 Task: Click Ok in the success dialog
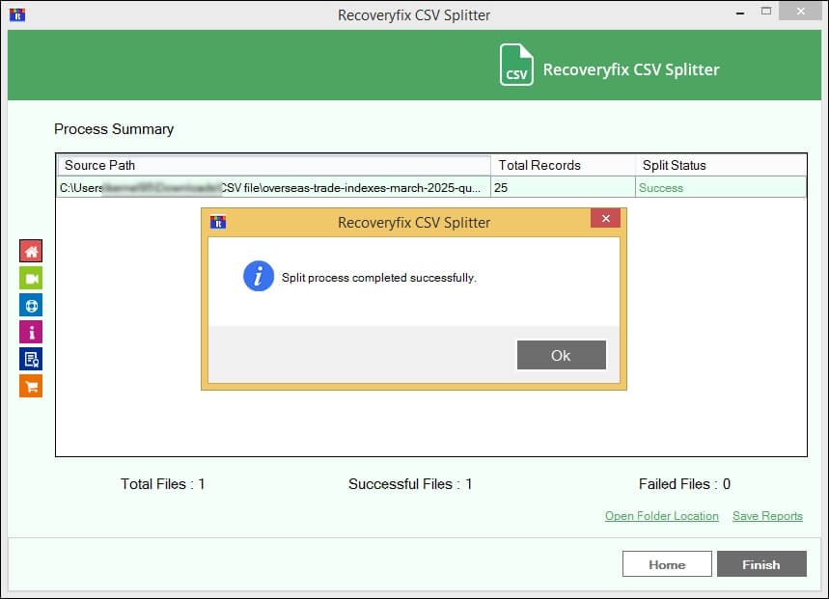click(561, 355)
